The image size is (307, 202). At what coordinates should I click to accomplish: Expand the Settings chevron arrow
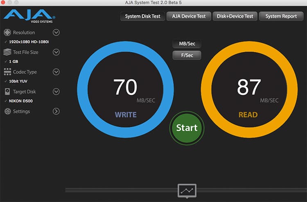point(56,111)
